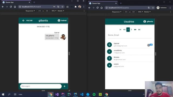Image resolution: width=173 pixels, height=97 pixels.
Task: Reload page in right browser
Action: [x=97, y=8]
